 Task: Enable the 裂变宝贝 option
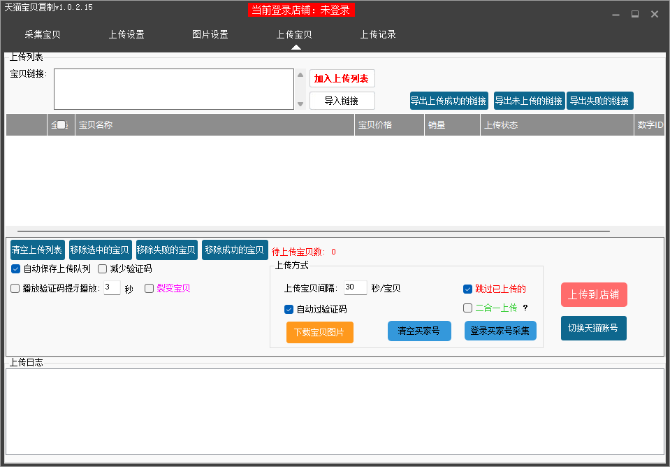150,288
